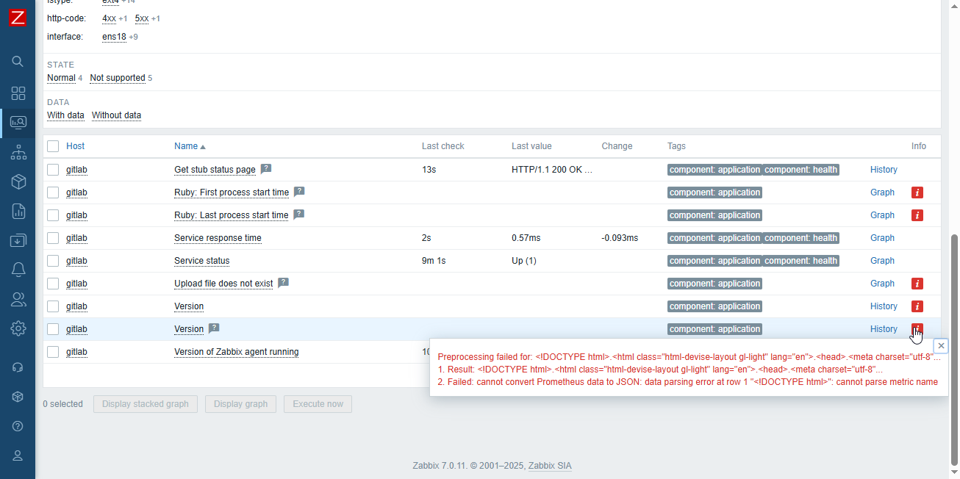Filter by interface ens18

click(x=114, y=37)
